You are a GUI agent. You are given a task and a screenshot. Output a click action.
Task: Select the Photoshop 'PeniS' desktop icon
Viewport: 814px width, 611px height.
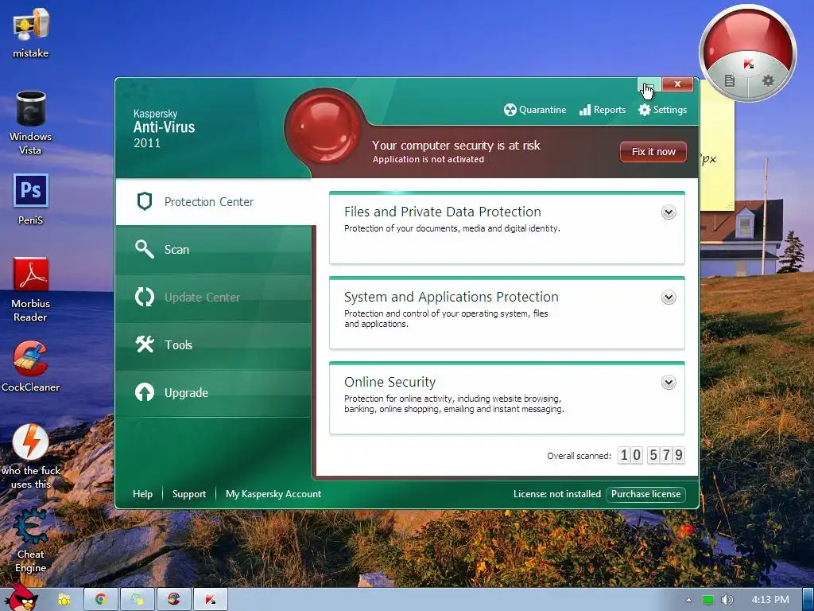[31, 200]
